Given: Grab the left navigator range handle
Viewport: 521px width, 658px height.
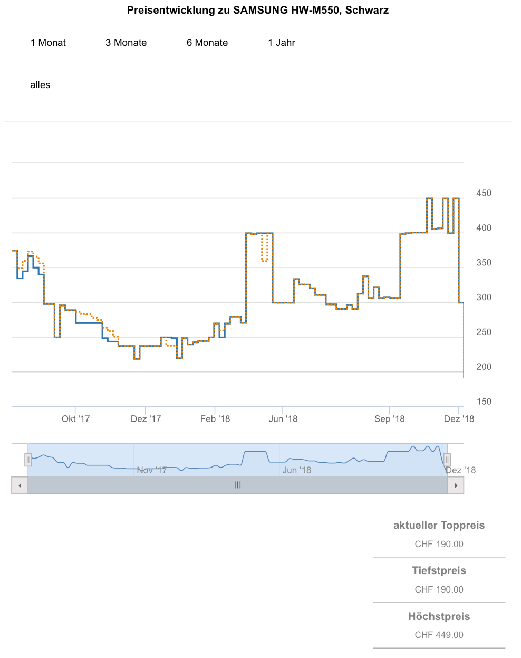Looking at the screenshot, I should [x=28, y=460].
